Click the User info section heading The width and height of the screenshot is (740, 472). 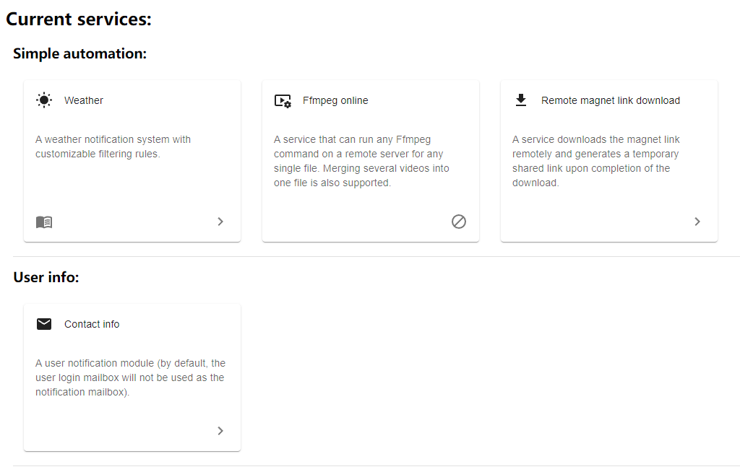(46, 277)
